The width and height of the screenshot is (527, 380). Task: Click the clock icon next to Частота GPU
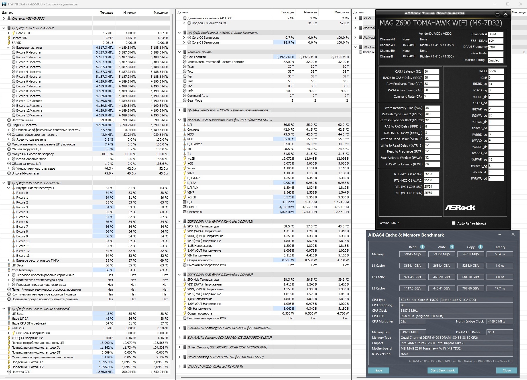9,372
